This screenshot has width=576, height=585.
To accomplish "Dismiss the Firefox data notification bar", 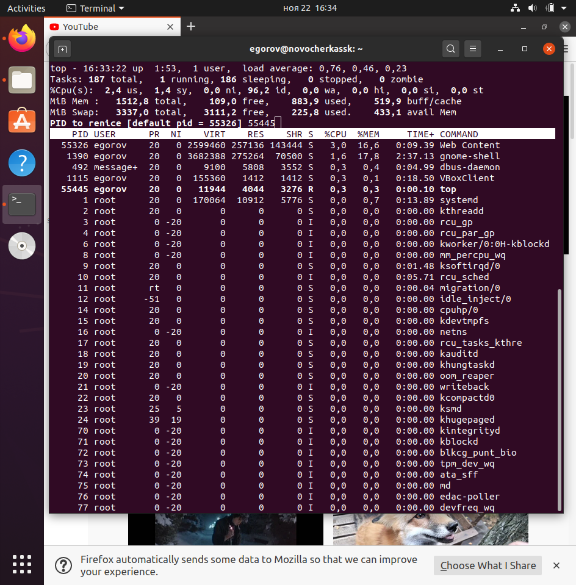I will tap(556, 565).
